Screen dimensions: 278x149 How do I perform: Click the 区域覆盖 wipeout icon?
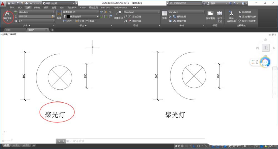point(210,15)
